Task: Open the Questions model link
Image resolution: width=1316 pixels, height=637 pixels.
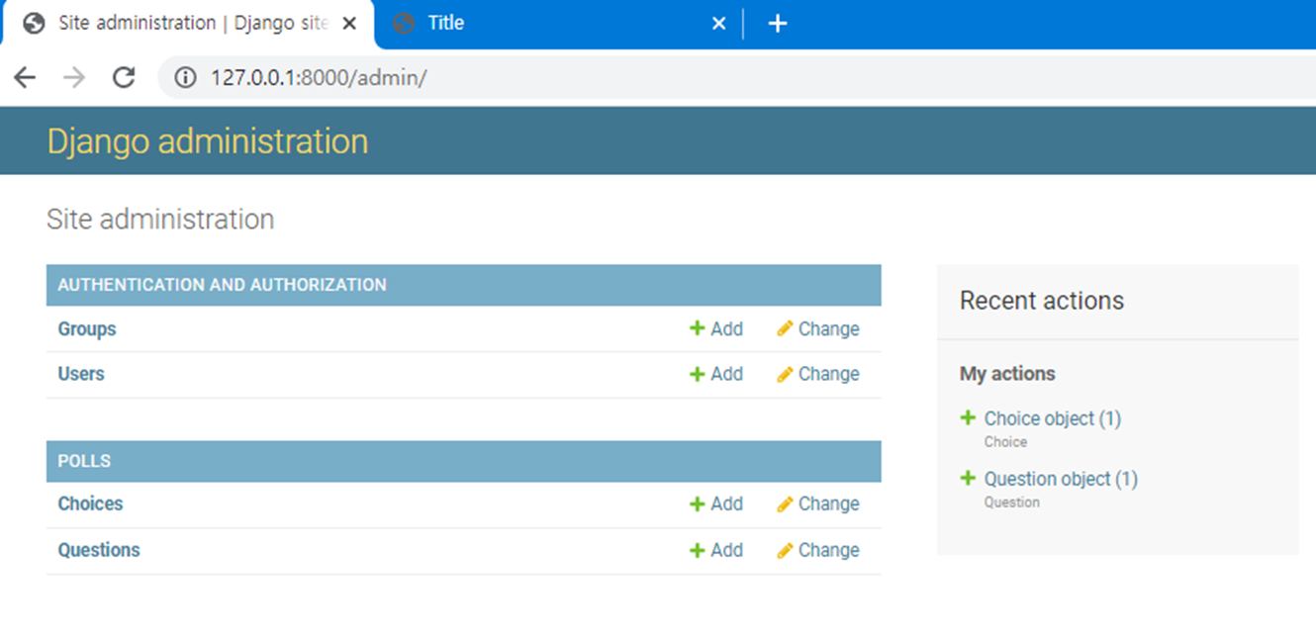Action: [99, 550]
